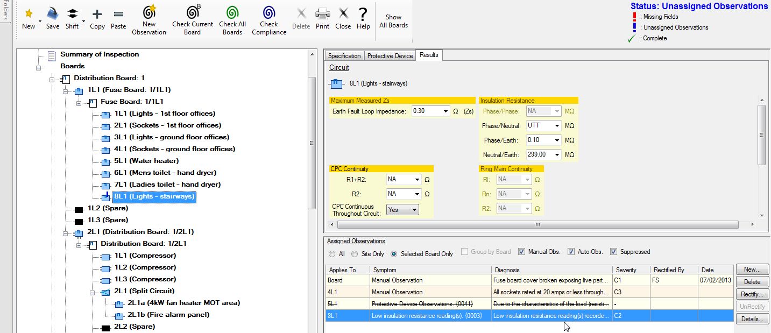Open the Phase/Earth insulation resistance dropdown
771x333 pixels.
[557, 140]
